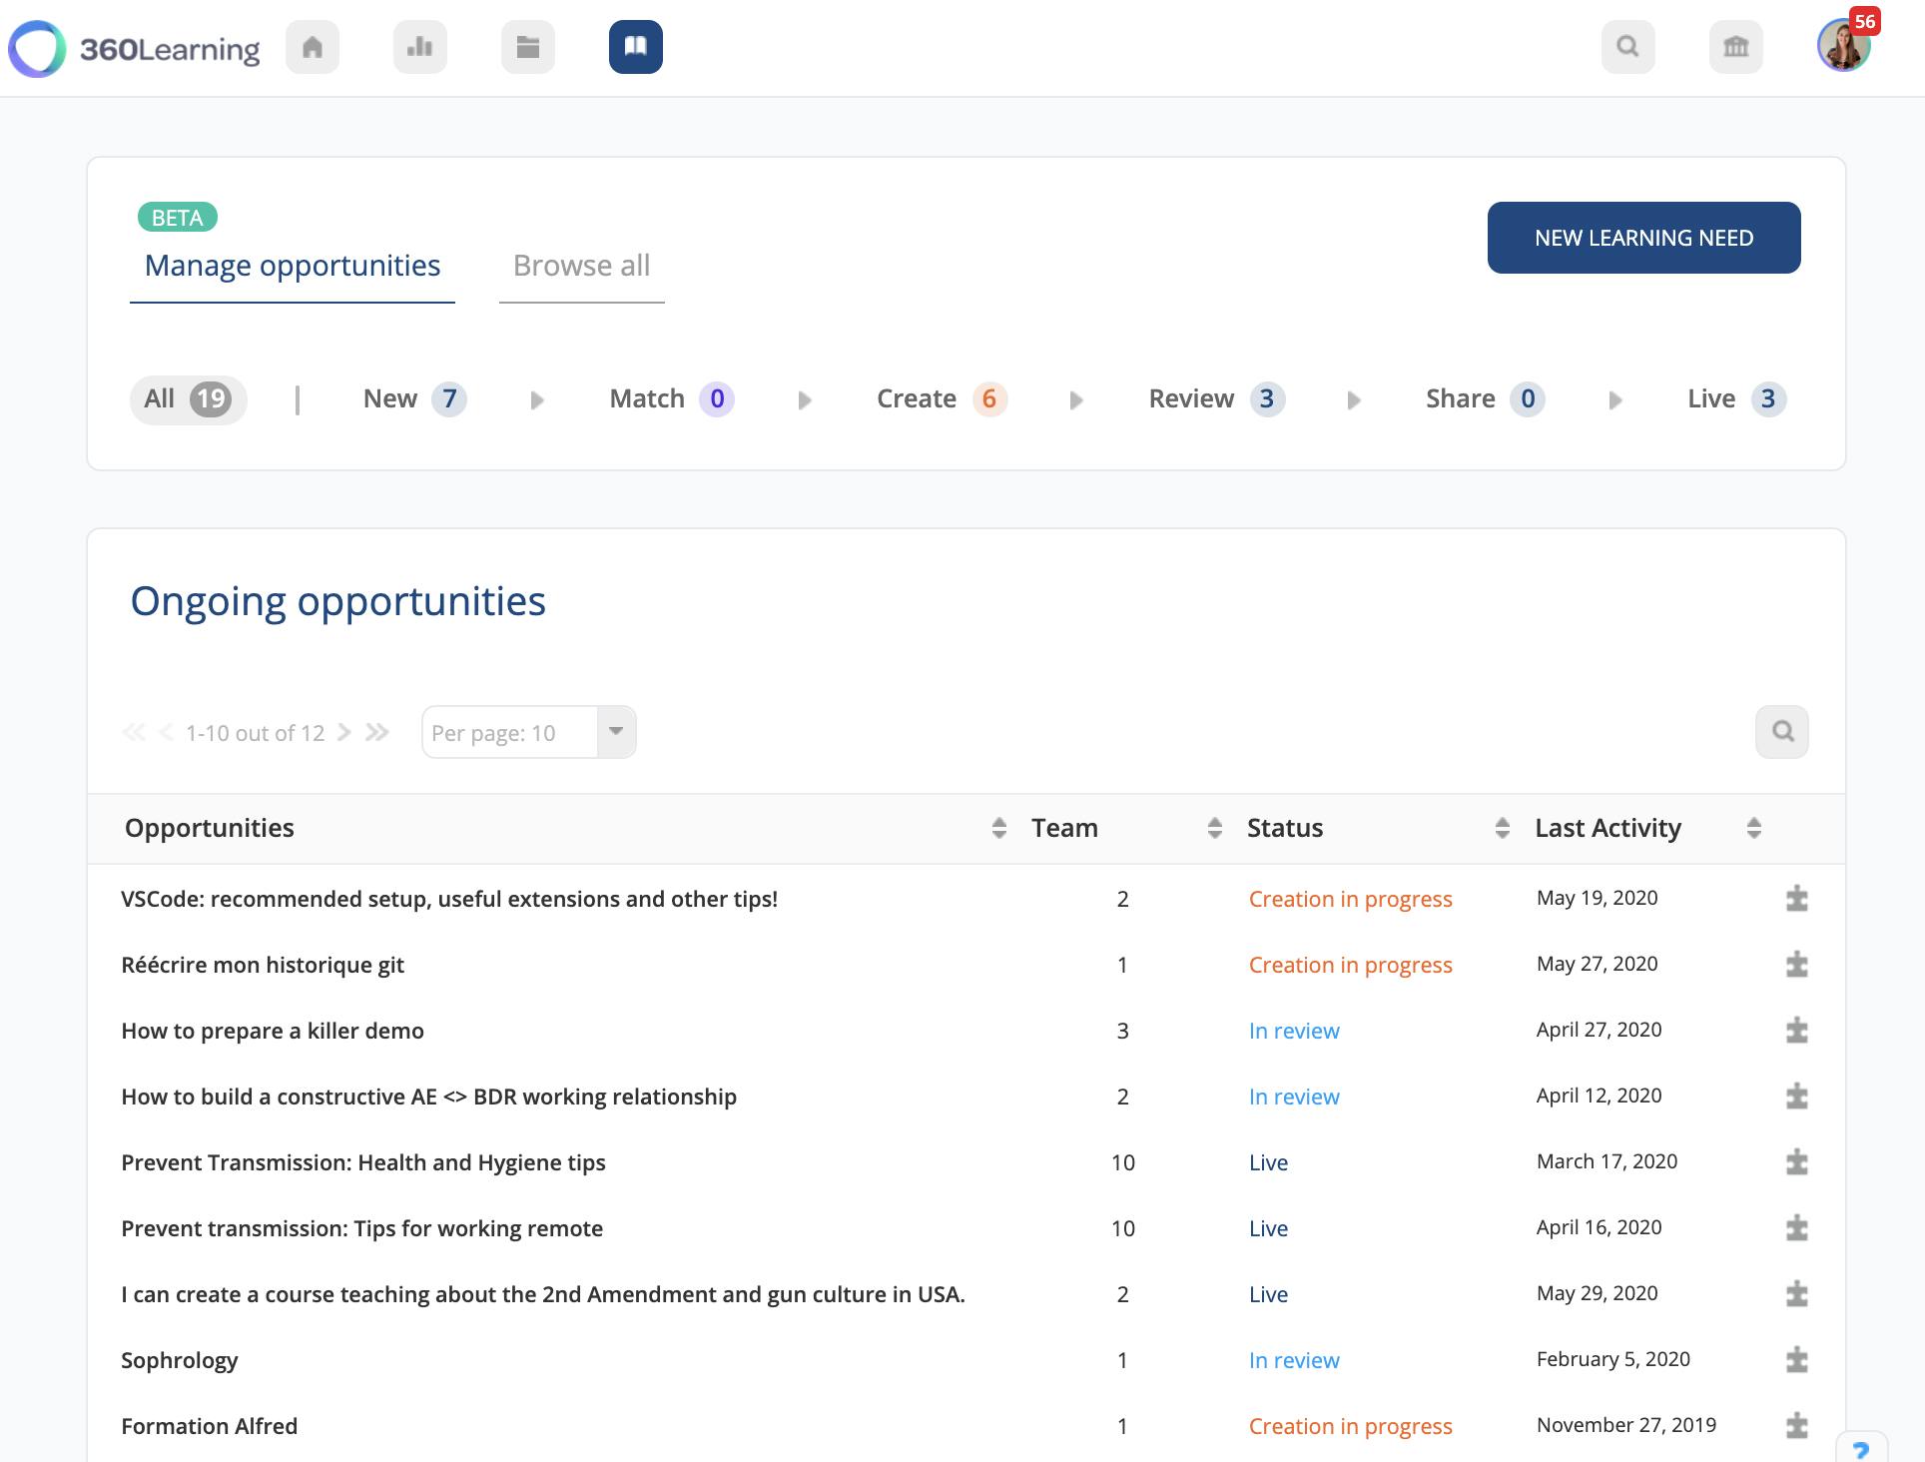Click the table search icon above list
This screenshot has width=1925, height=1462.
pos(1782,732)
